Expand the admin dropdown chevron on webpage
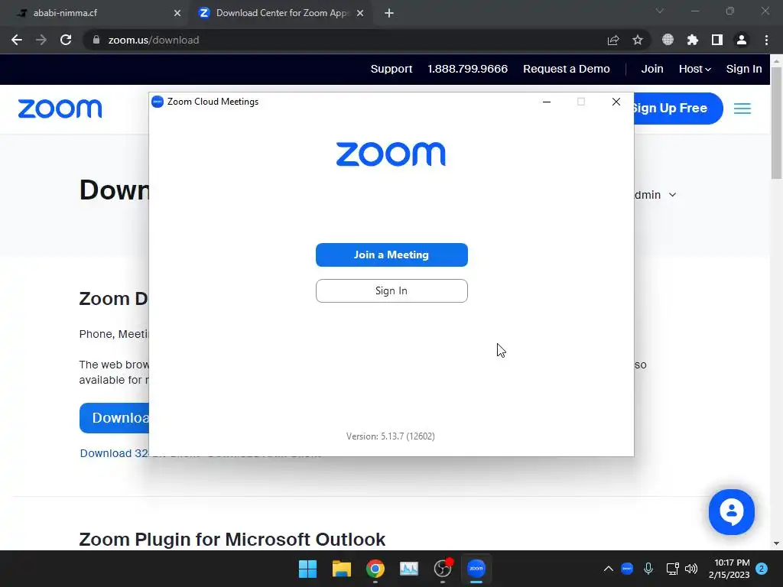The width and height of the screenshot is (783, 587). point(673,195)
